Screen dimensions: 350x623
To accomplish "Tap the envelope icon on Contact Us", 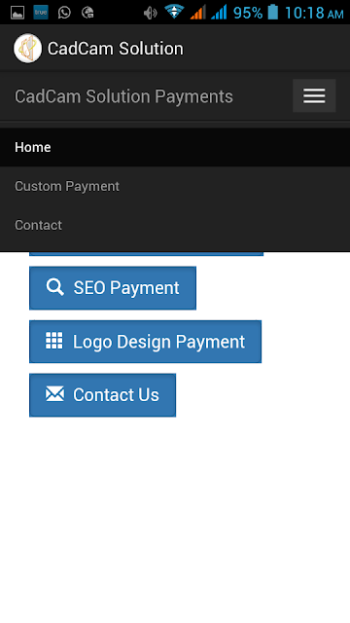I will [54, 394].
